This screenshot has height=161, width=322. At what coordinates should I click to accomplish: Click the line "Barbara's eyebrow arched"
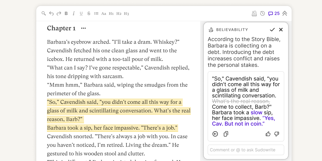pyautogui.click(x=113, y=42)
